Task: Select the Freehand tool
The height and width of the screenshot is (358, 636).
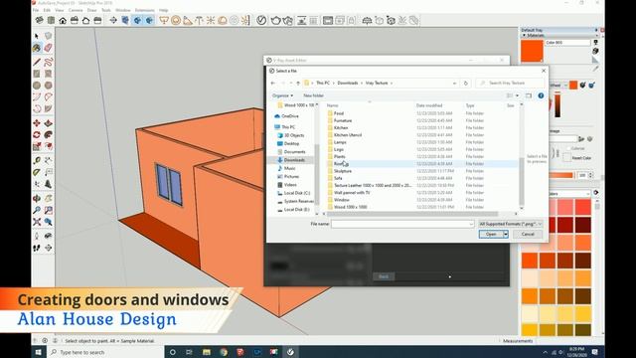Action: coord(49,62)
